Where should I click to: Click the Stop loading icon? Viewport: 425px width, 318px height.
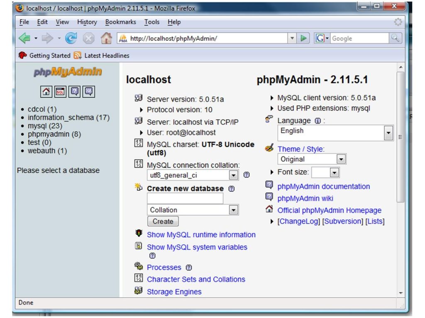89,39
